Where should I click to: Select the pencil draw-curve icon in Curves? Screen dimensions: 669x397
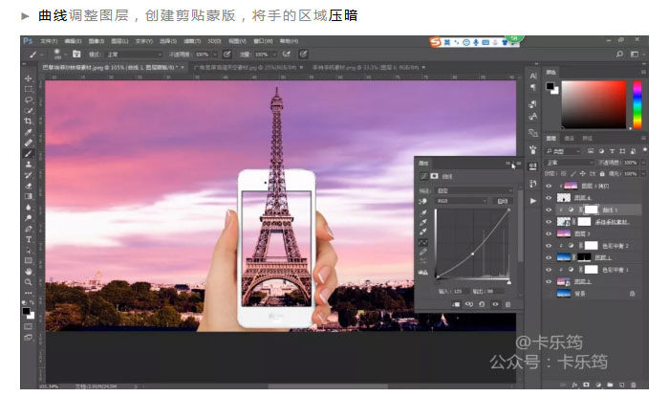423,252
